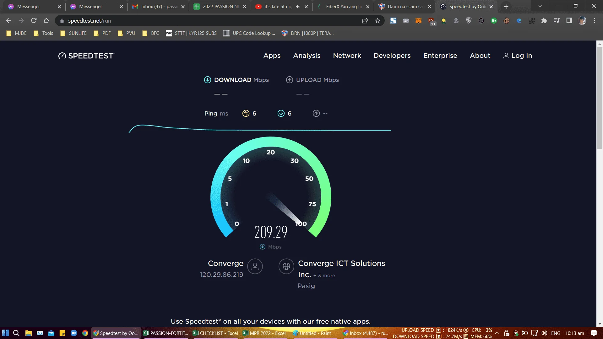Open volume control in system tray

pos(544,333)
